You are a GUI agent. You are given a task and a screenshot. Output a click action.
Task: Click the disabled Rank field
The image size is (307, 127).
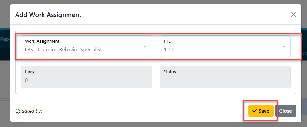pos(86,77)
